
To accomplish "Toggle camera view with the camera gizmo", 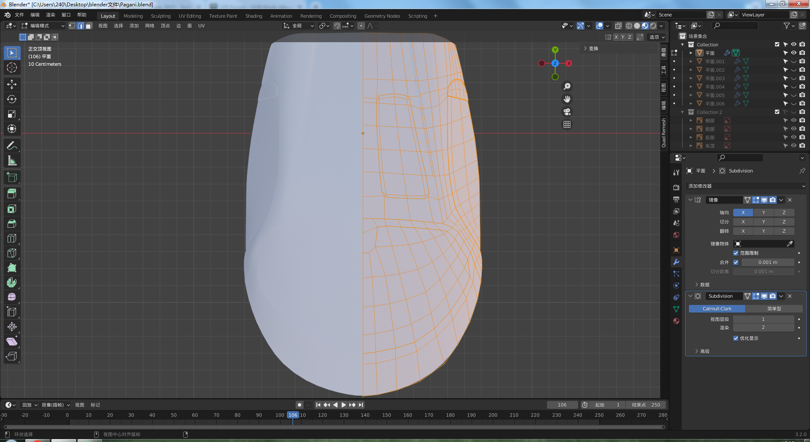I will click(567, 112).
